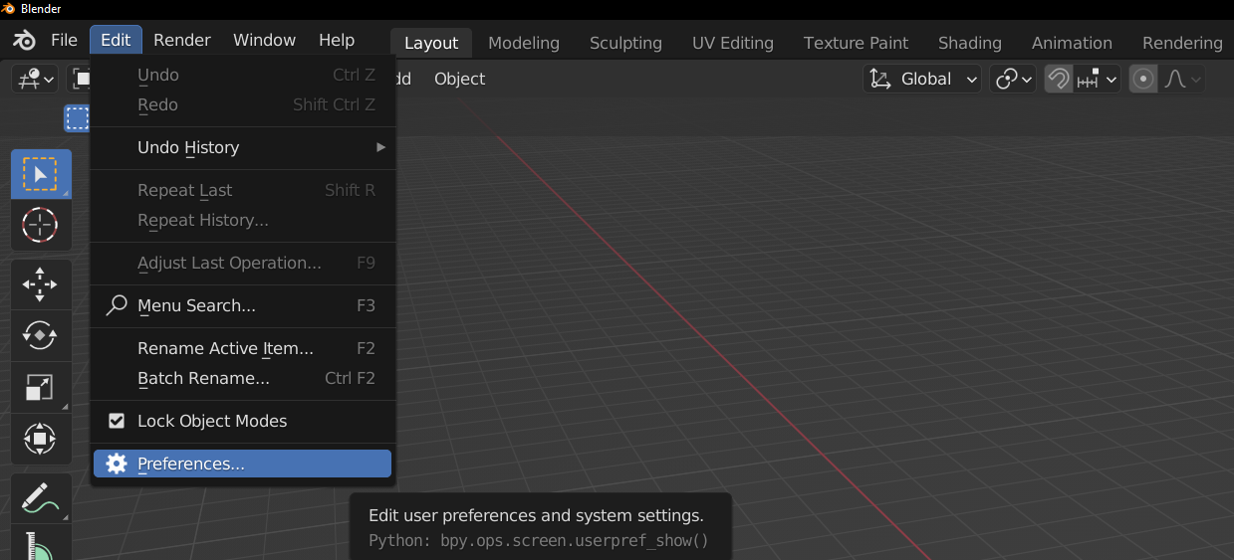Switch to the Modeling workspace tab

(524, 43)
